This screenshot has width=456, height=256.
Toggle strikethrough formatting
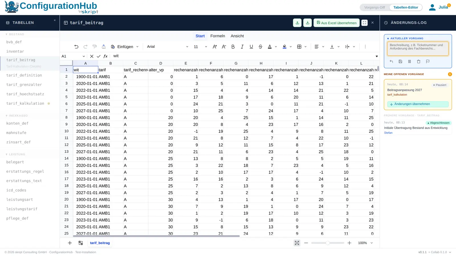[260, 47]
